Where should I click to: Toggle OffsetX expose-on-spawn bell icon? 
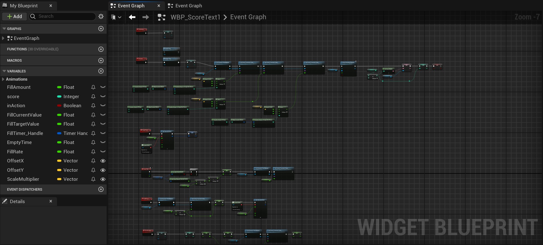point(93,161)
